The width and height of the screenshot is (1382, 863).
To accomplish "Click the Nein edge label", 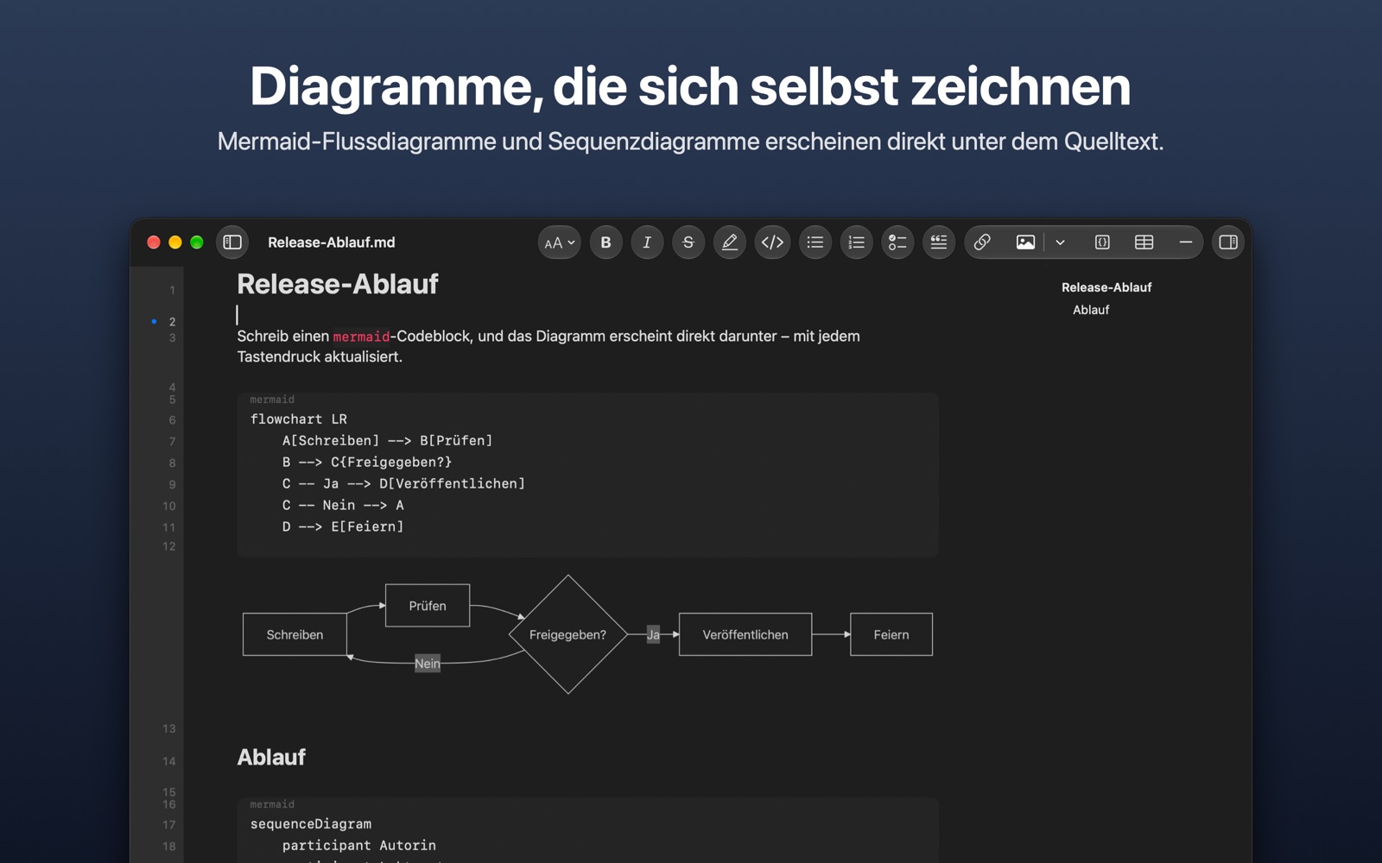I will 428,663.
